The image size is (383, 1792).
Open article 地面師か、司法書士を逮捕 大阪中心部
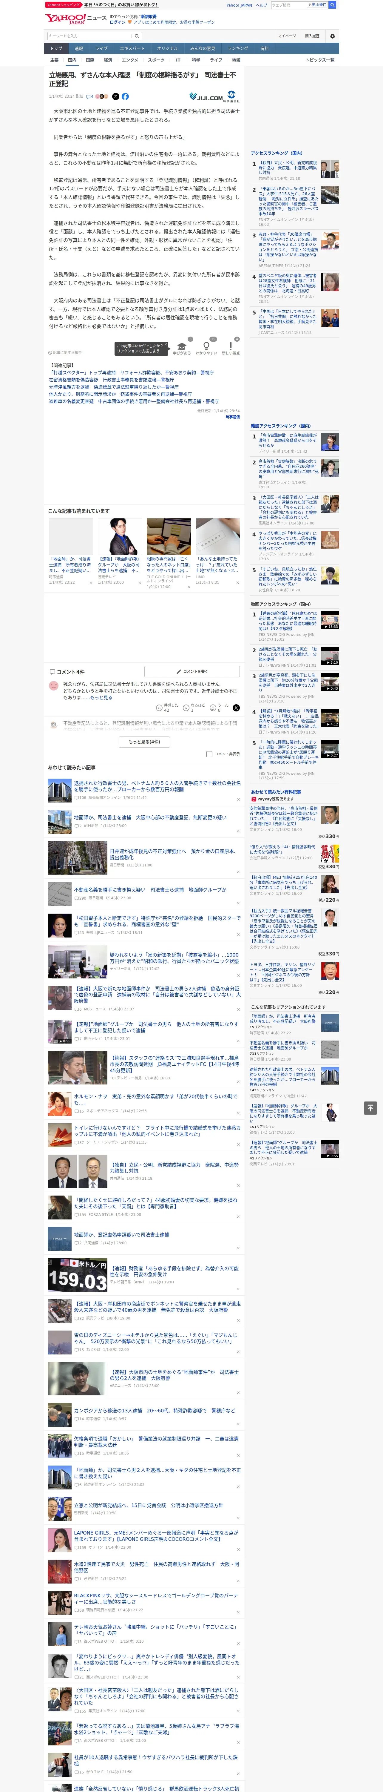pyautogui.click(x=150, y=818)
